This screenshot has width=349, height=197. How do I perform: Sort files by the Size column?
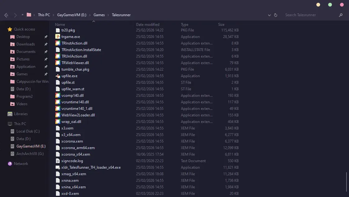(x=221, y=25)
